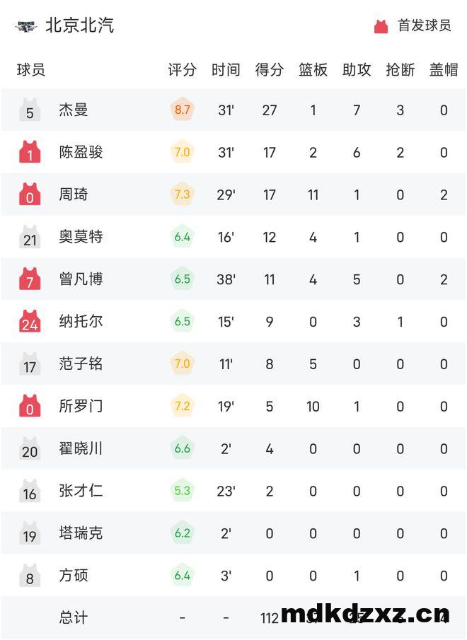Click 范子铭's gray number 17 jersey icon
Viewport: 467px width, 640px height.
point(30,363)
